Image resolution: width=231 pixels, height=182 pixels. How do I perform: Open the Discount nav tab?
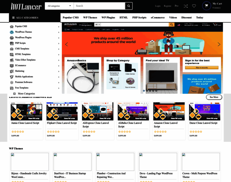coord(186,18)
